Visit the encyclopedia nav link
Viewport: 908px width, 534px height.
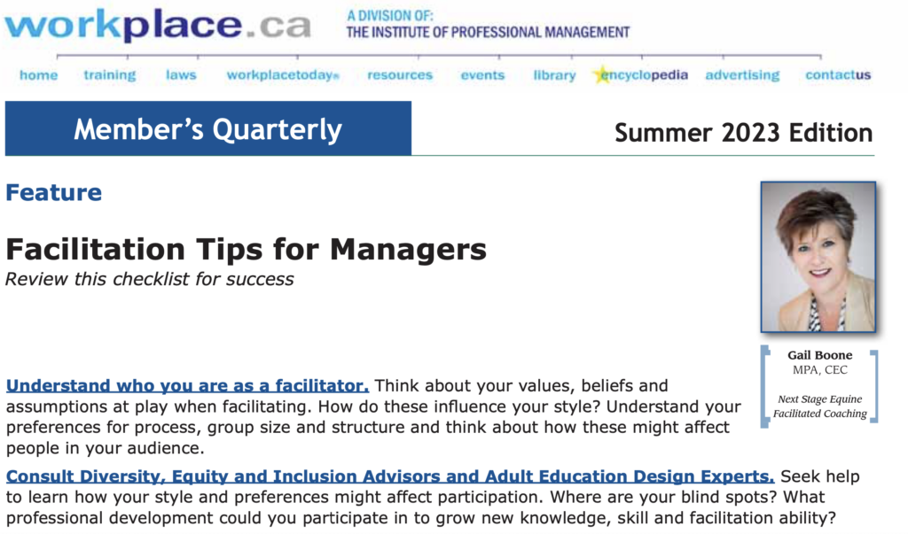pos(647,75)
